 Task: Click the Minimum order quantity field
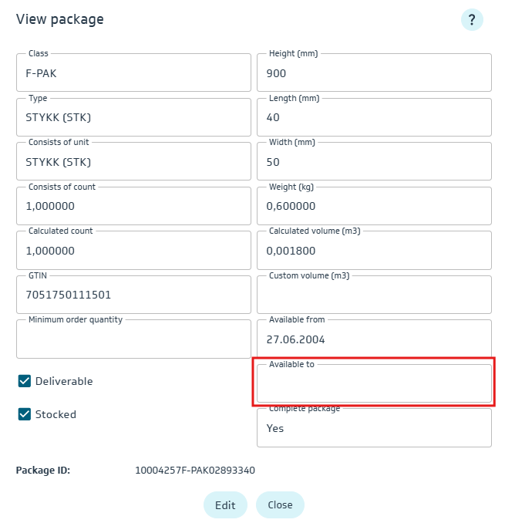tap(133, 339)
